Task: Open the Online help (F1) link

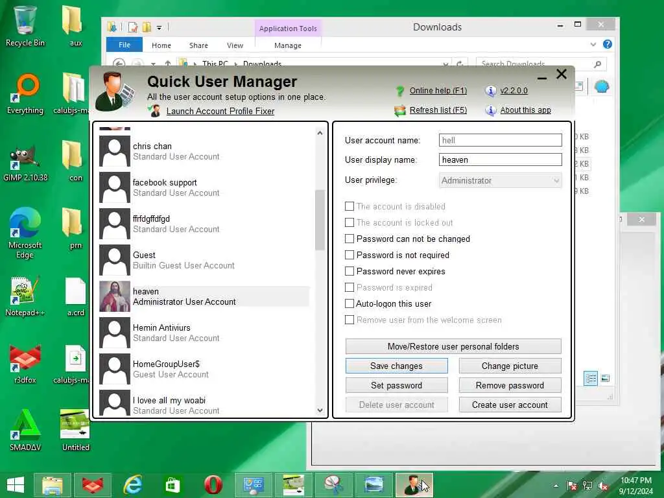Action: coord(438,91)
